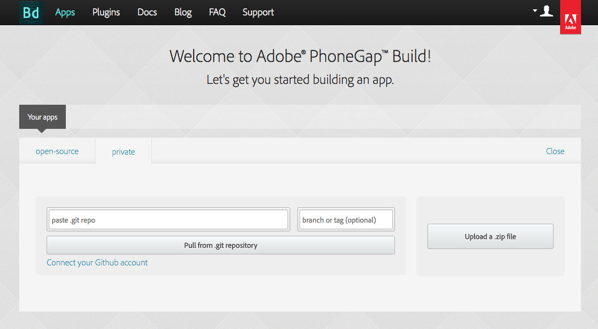Screen dimensions: 598x329
Task: Click Pull from .git repository
Action: pos(221,245)
